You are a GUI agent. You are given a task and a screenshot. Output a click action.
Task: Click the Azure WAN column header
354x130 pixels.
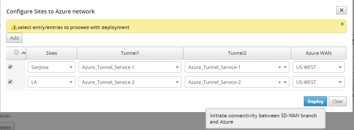(319, 53)
